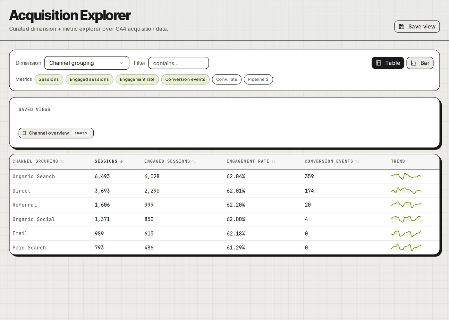Enable the Pipeline $ metric chip
The image size is (449, 320).
tap(258, 79)
